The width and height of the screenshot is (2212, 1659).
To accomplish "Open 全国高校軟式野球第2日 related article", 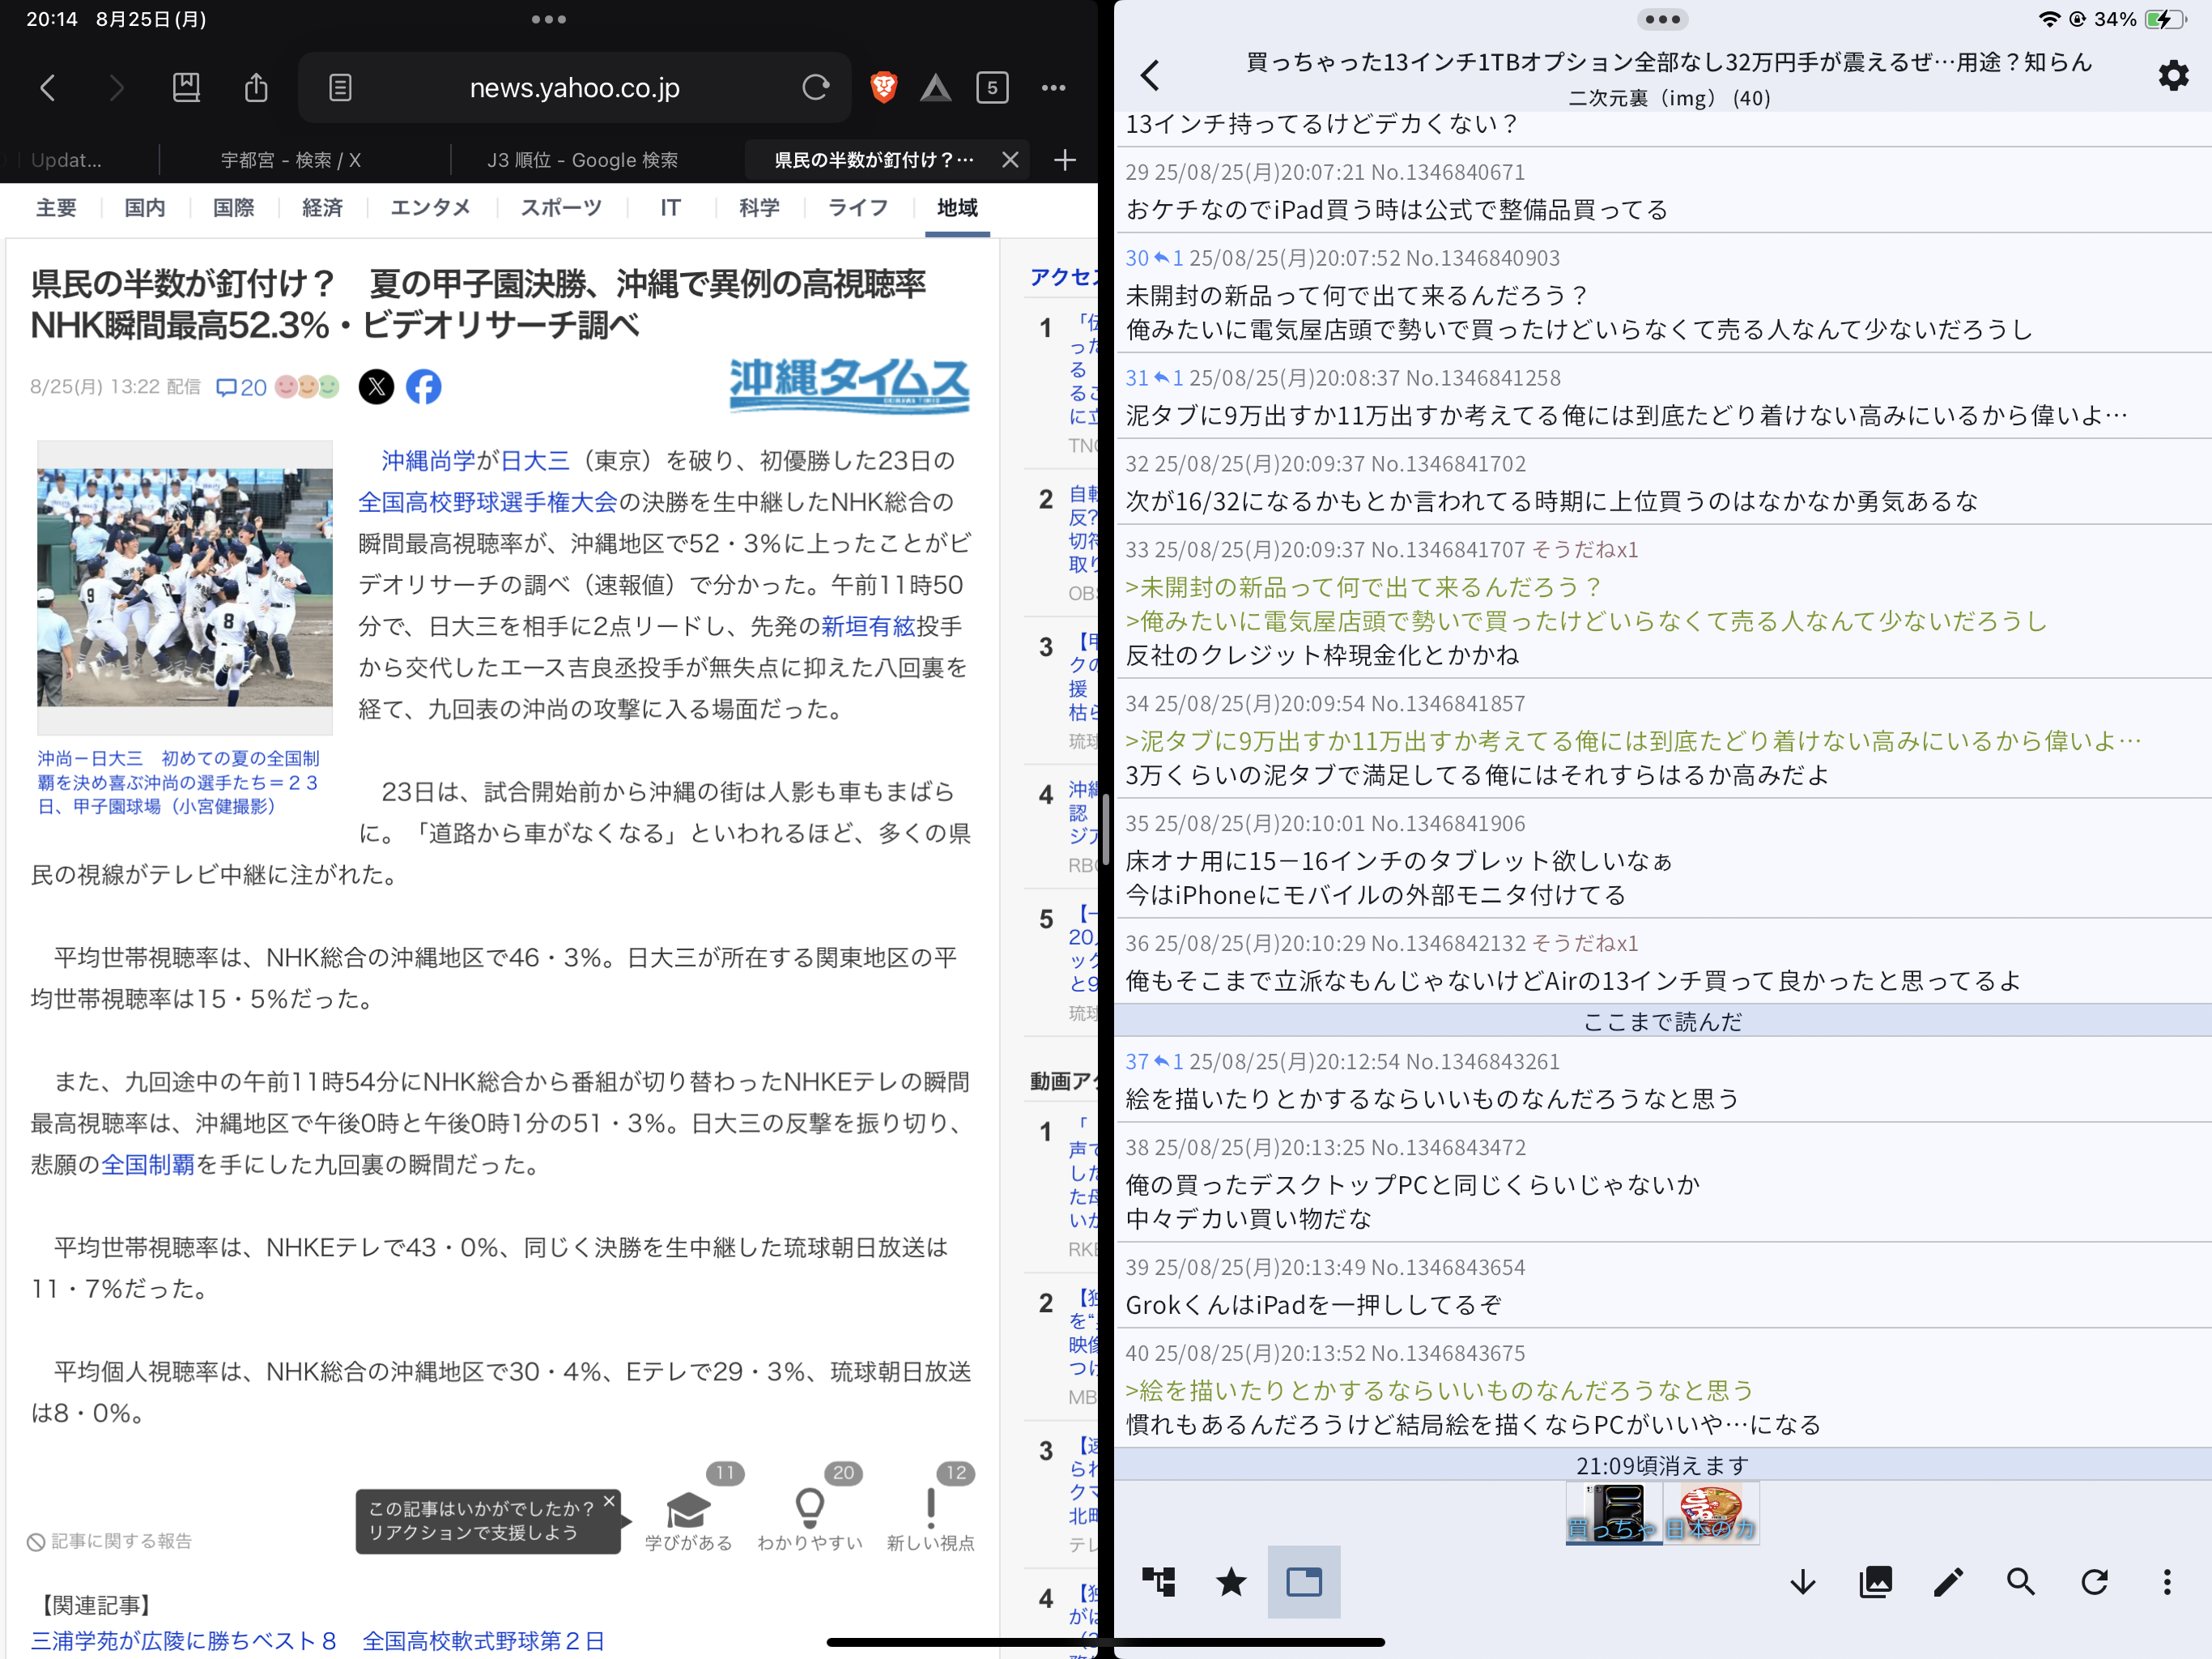I will 483,1641.
